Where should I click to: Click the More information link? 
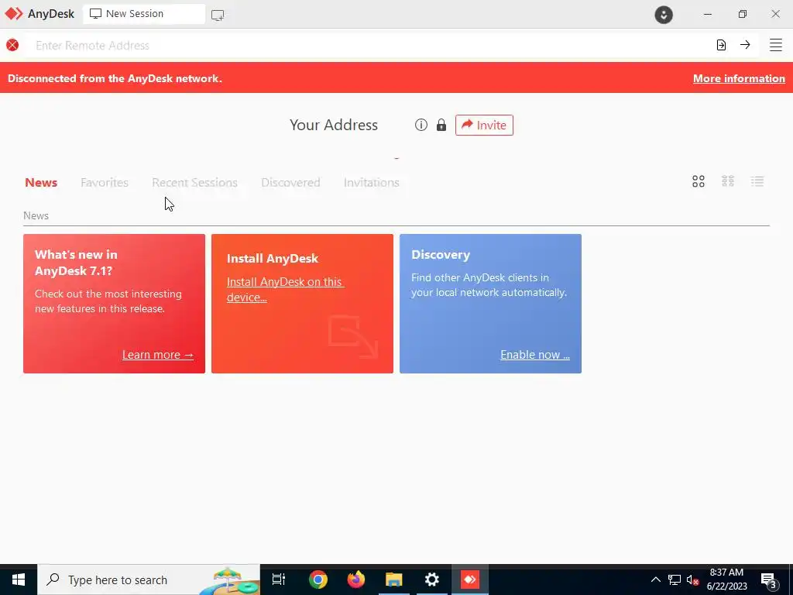pyautogui.click(x=739, y=78)
